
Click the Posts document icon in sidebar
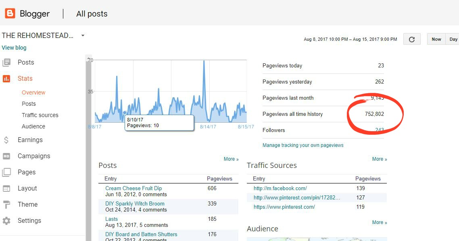pyautogui.click(x=6, y=63)
